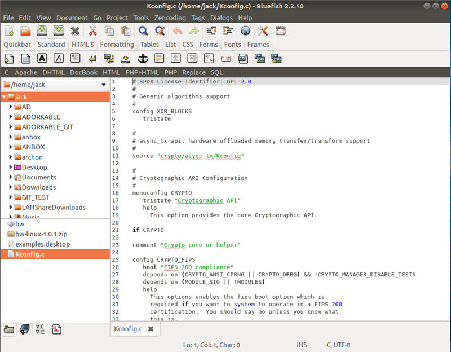Image resolution: width=451 pixels, height=352 pixels.
Task: Click the INS insert mode indicator
Action: coord(302,345)
